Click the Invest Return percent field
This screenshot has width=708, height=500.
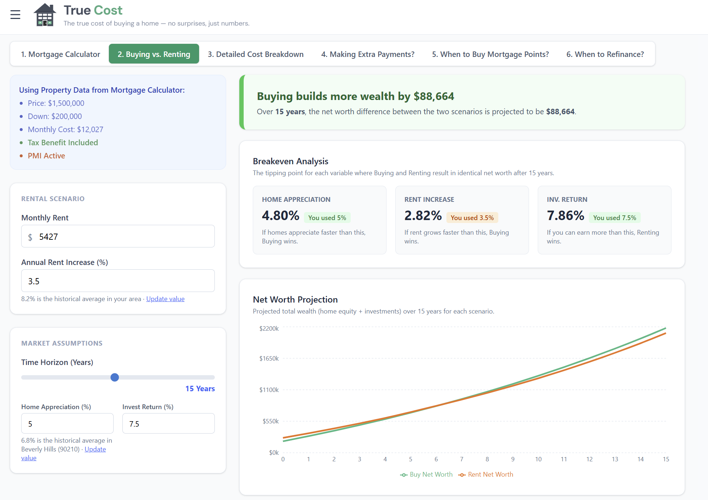coord(168,424)
